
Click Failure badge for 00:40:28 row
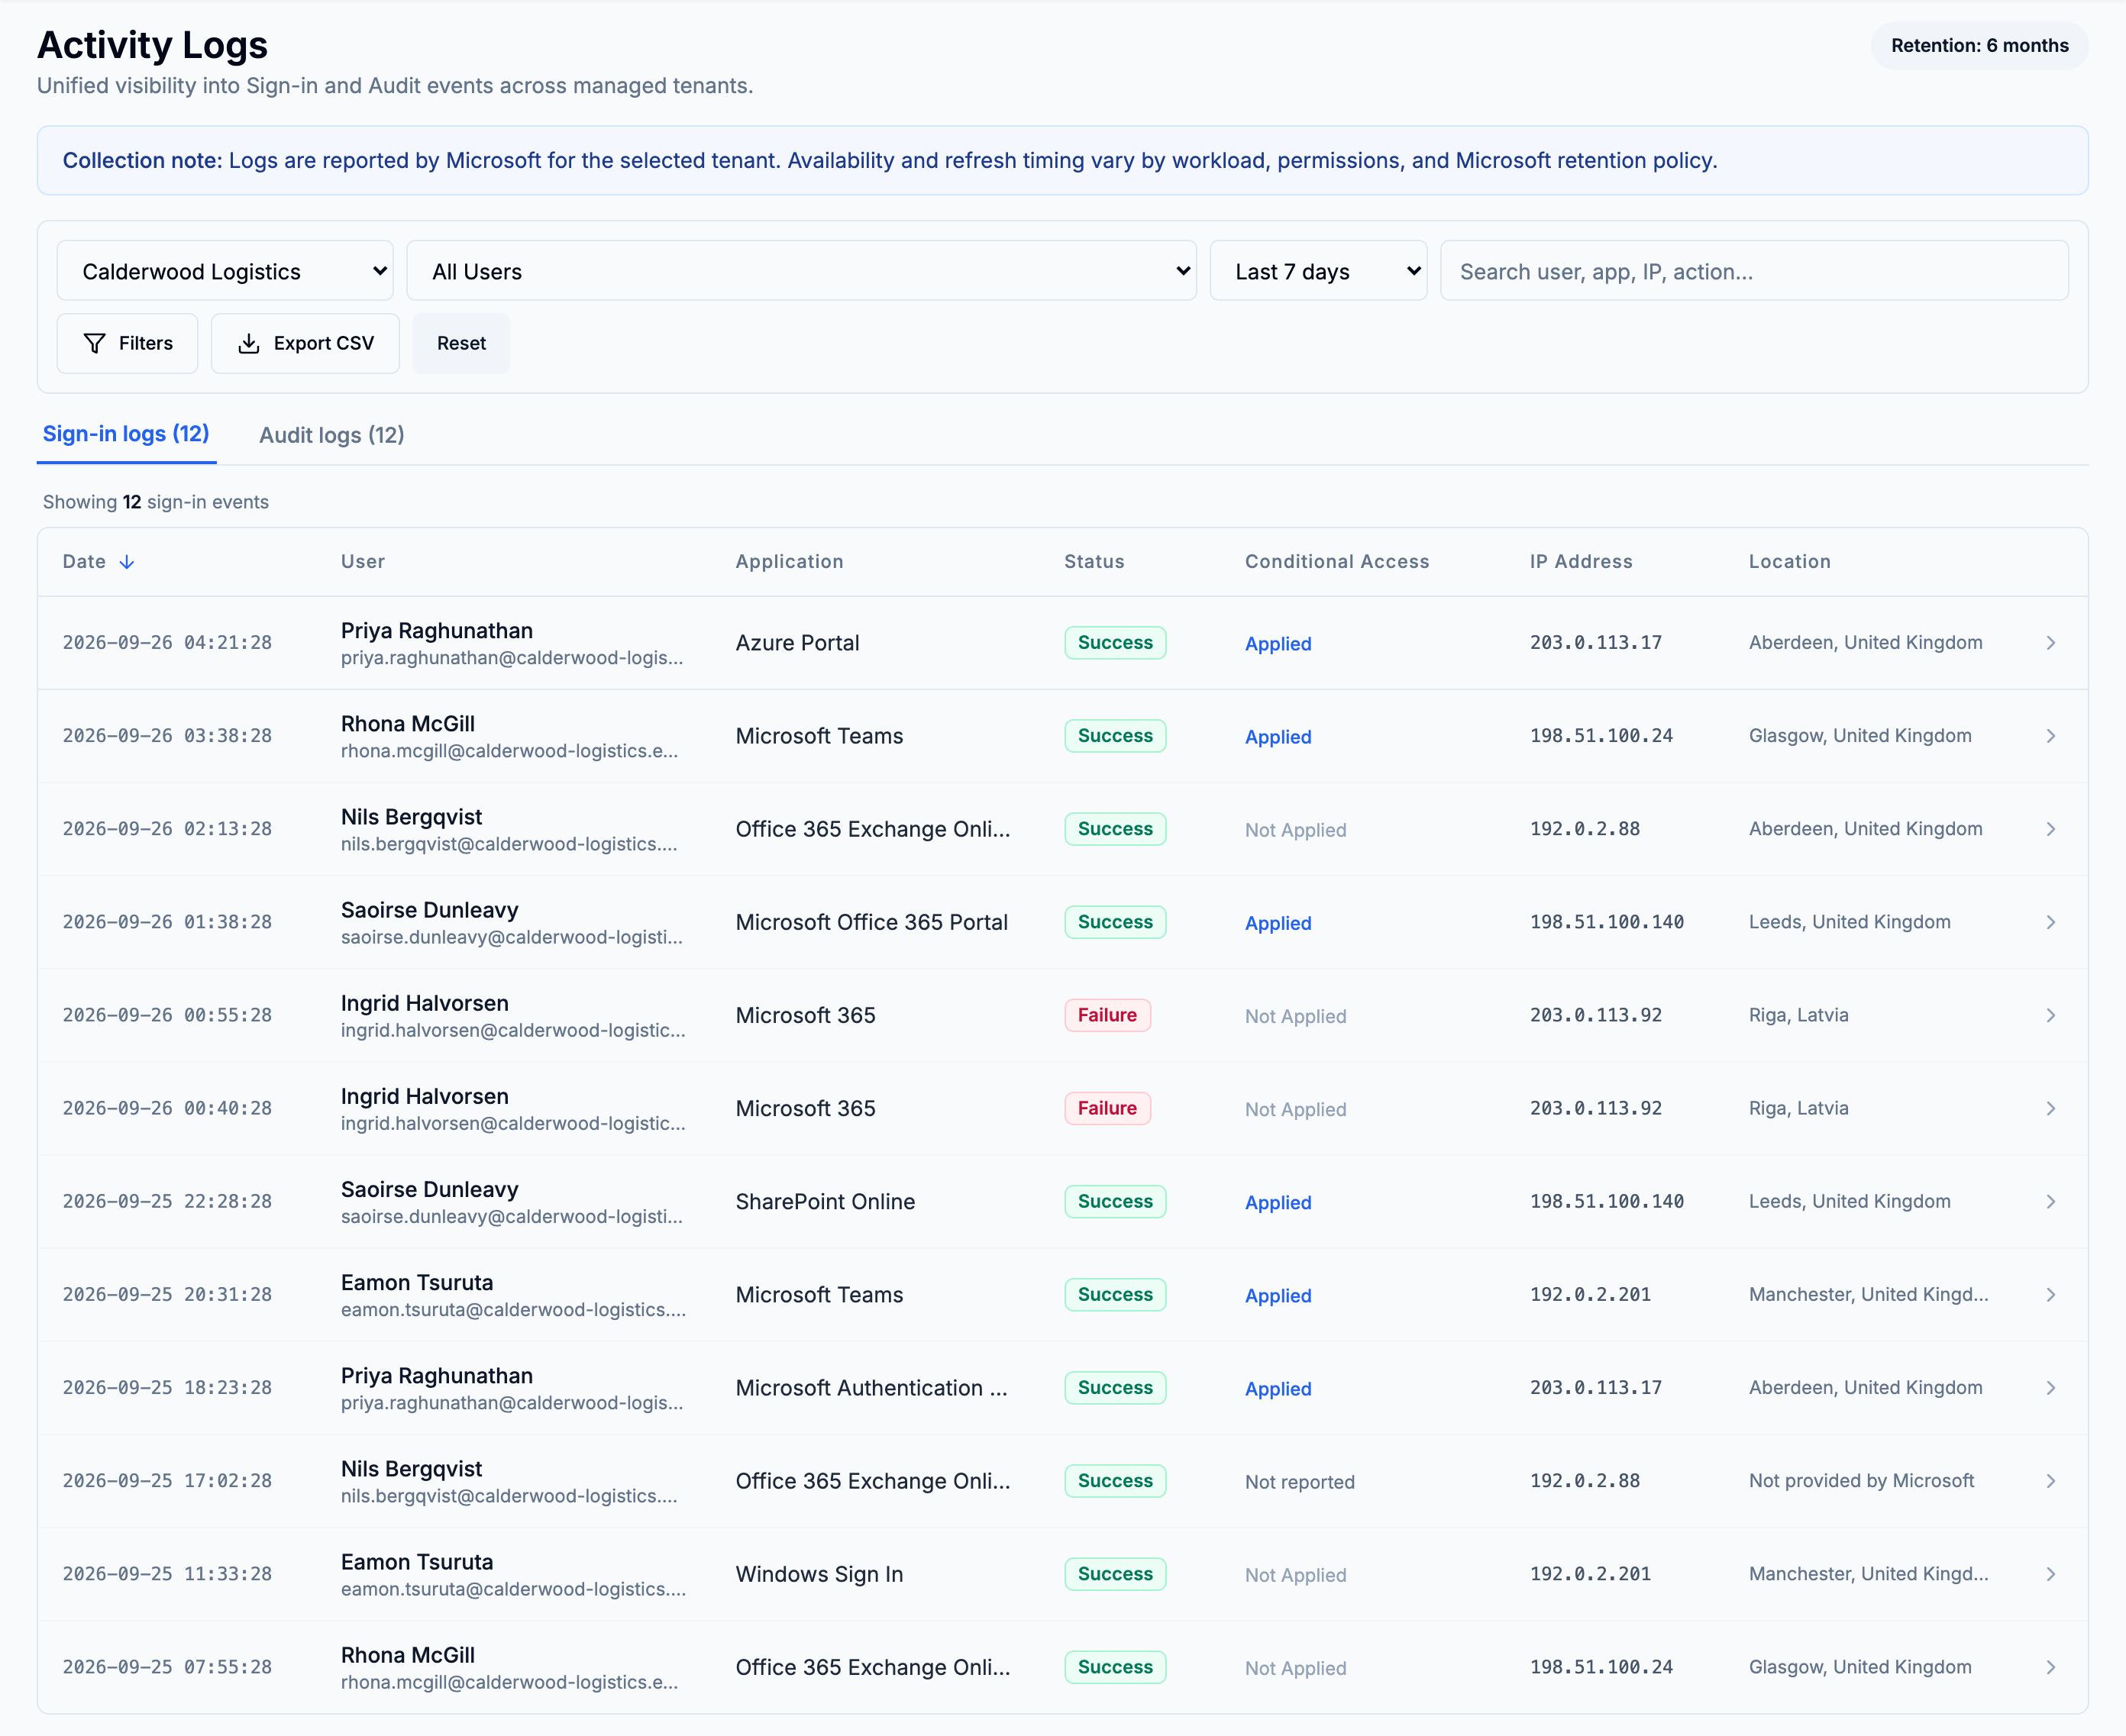[1107, 1108]
